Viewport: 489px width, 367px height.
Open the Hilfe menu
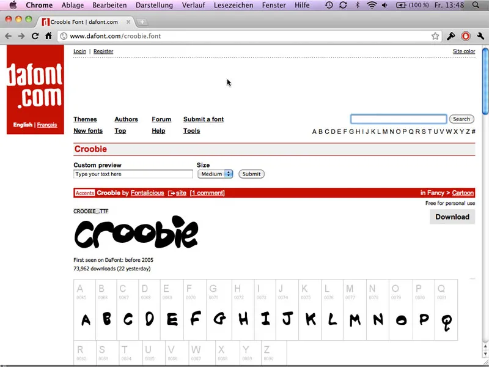302,5
